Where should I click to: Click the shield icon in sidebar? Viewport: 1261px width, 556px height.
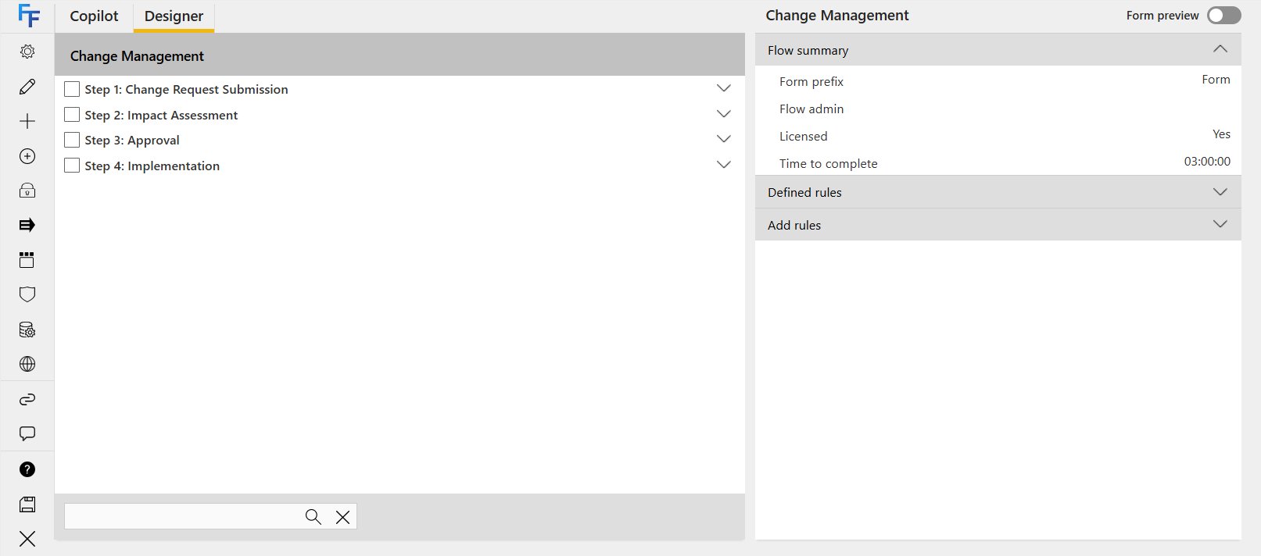click(27, 294)
